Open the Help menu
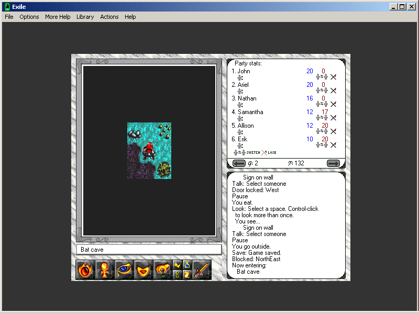Screen dimensions: 419x314 pyautogui.click(x=130, y=17)
